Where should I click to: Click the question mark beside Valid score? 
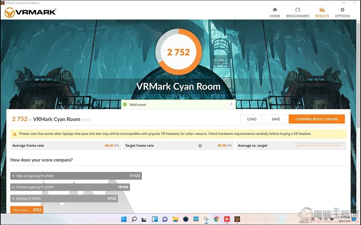231,105
